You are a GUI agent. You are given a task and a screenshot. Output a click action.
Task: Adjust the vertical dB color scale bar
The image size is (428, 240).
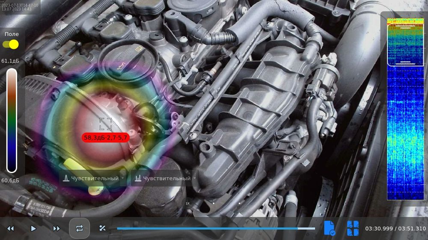(12, 121)
